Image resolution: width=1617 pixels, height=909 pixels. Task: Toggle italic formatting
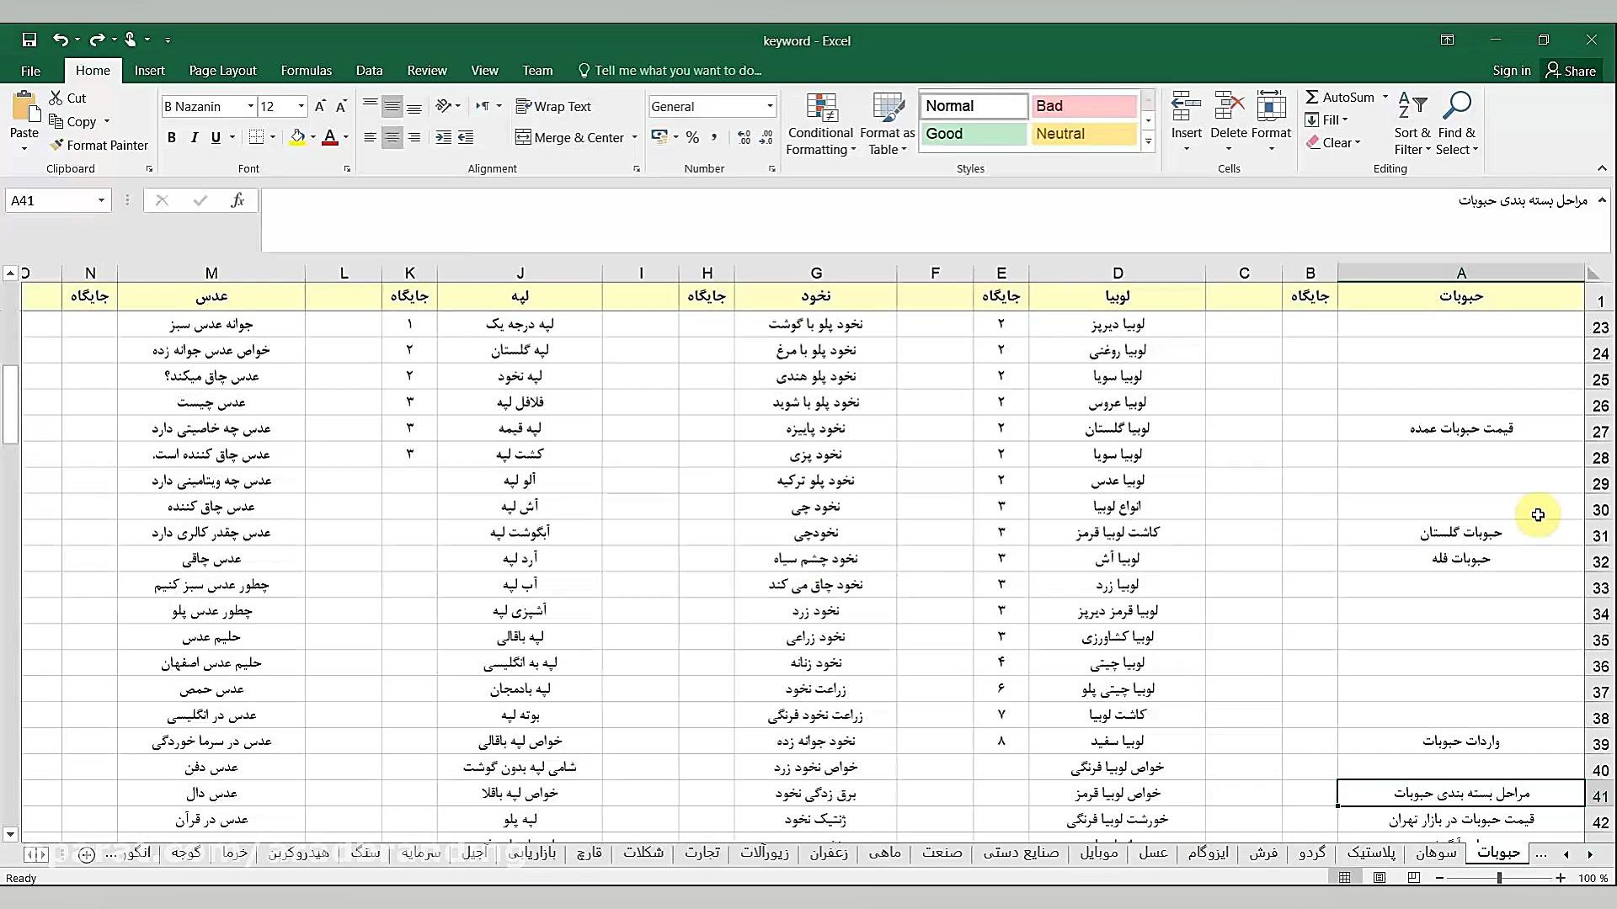coord(195,137)
